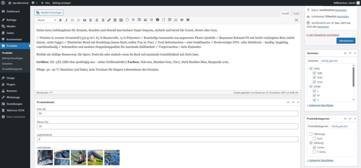This screenshot has width=361, height=168.
Task: Open the Absatz paragraph format dropdown
Action: point(46,20)
